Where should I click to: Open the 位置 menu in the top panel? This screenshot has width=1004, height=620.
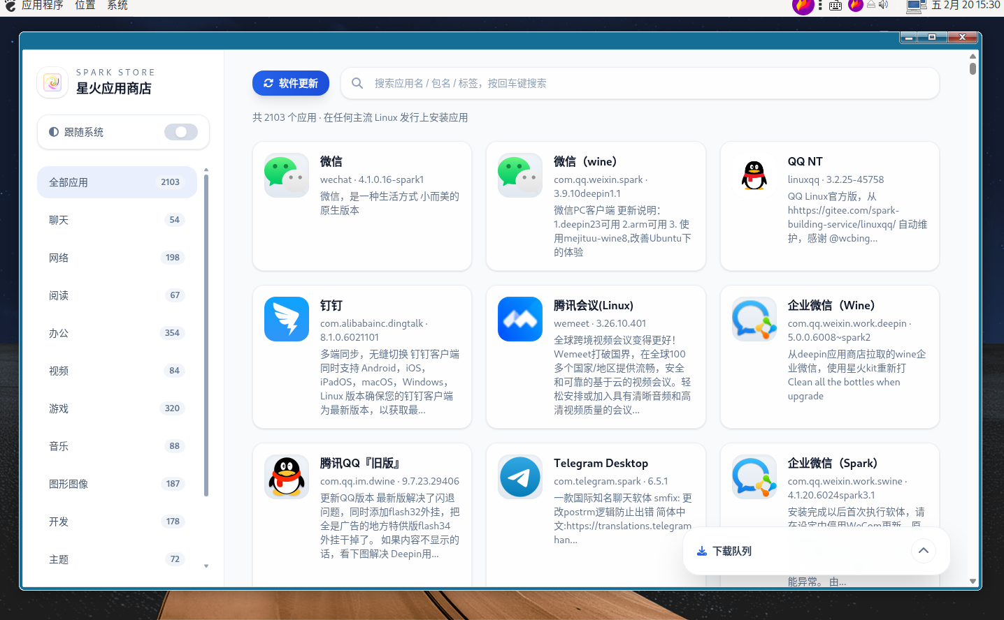(x=85, y=5)
